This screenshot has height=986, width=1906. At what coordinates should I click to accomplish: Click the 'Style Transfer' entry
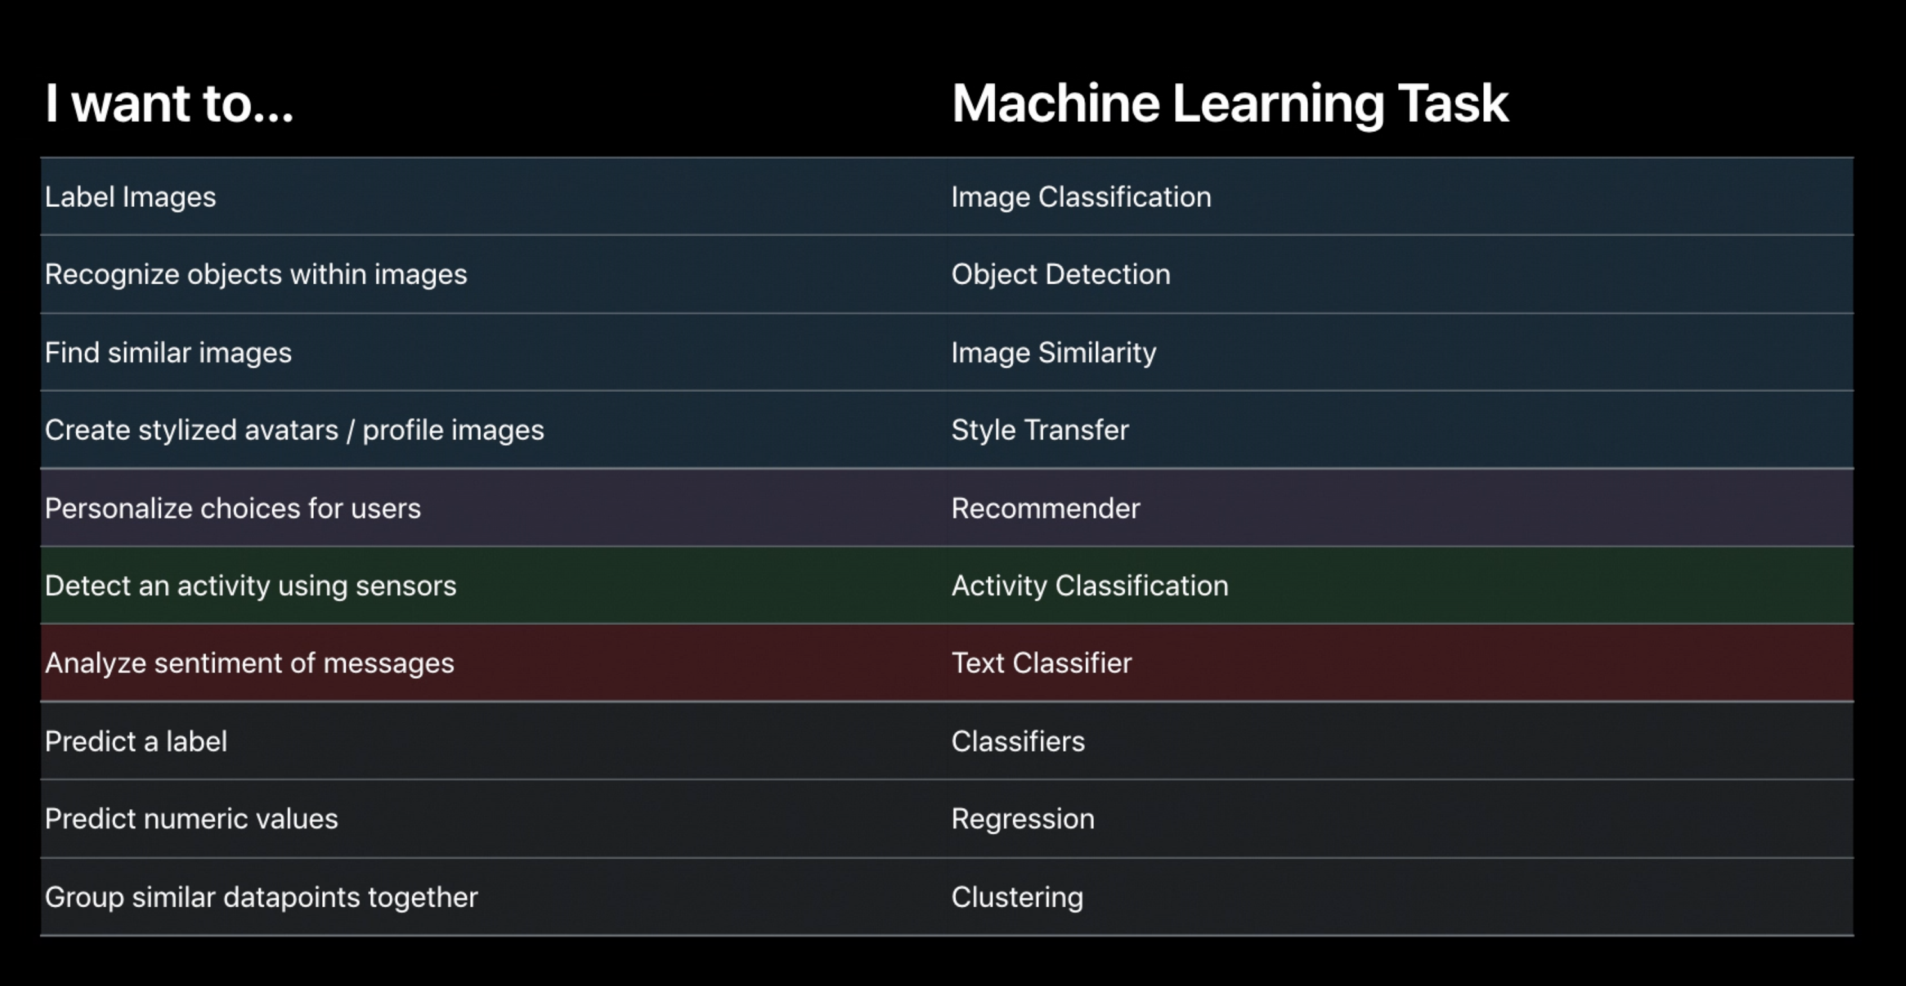(1039, 430)
